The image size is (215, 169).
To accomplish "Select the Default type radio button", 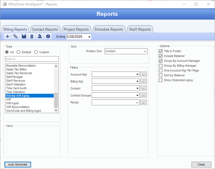I will click(18, 52).
